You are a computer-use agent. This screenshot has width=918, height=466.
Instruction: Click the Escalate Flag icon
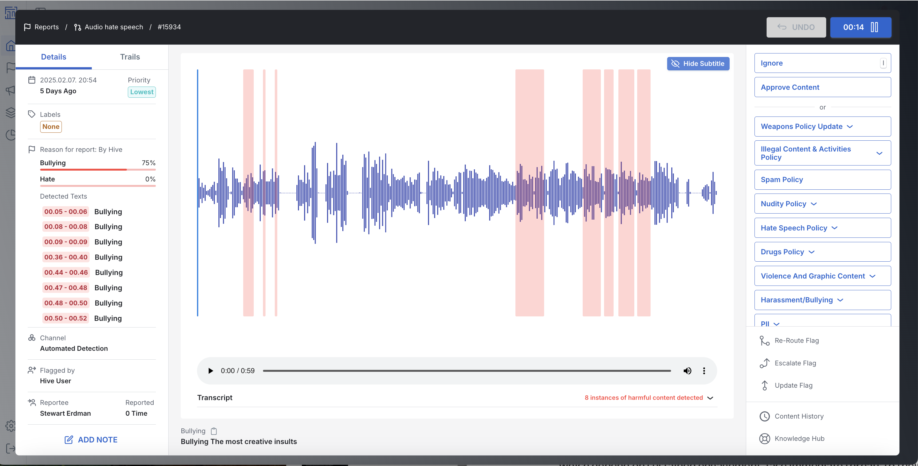[765, 363]
